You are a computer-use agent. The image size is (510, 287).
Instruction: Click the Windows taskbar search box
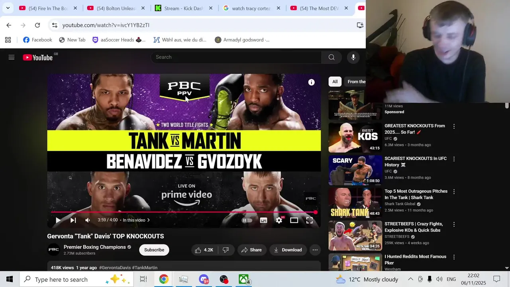pos(76,279)
